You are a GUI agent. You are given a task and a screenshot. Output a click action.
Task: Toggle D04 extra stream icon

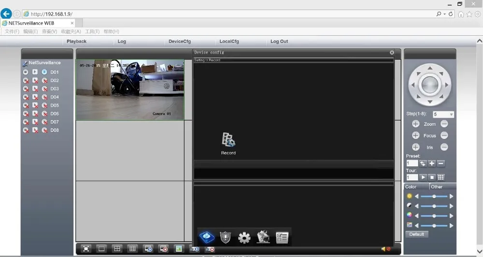44,97
